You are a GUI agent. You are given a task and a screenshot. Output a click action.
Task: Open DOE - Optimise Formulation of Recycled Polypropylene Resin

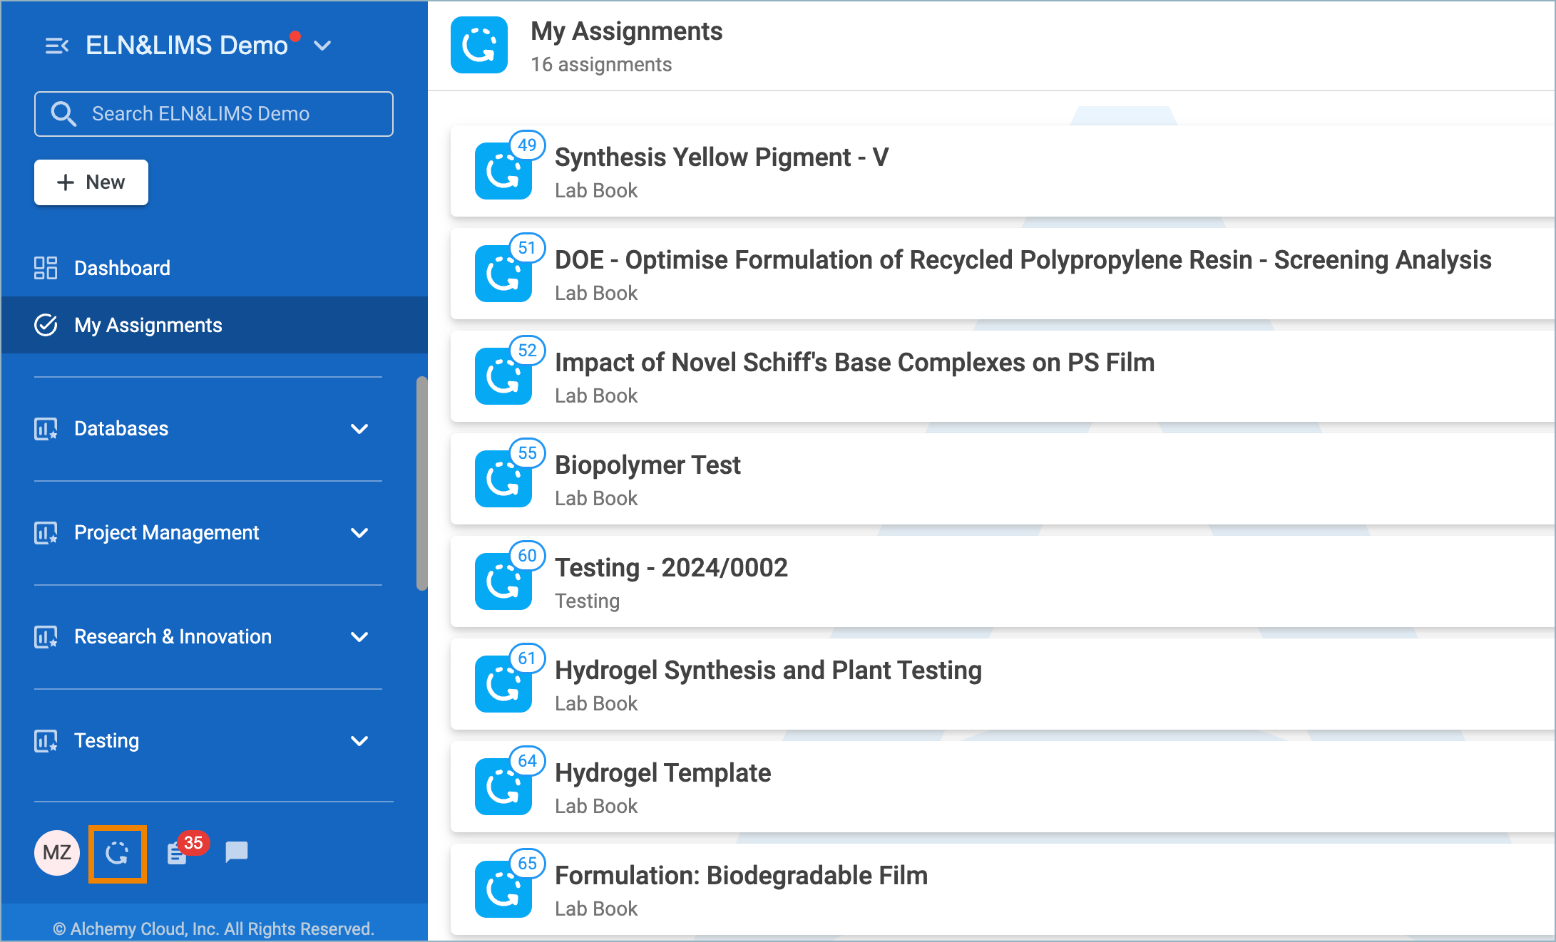coord(1003,274)
